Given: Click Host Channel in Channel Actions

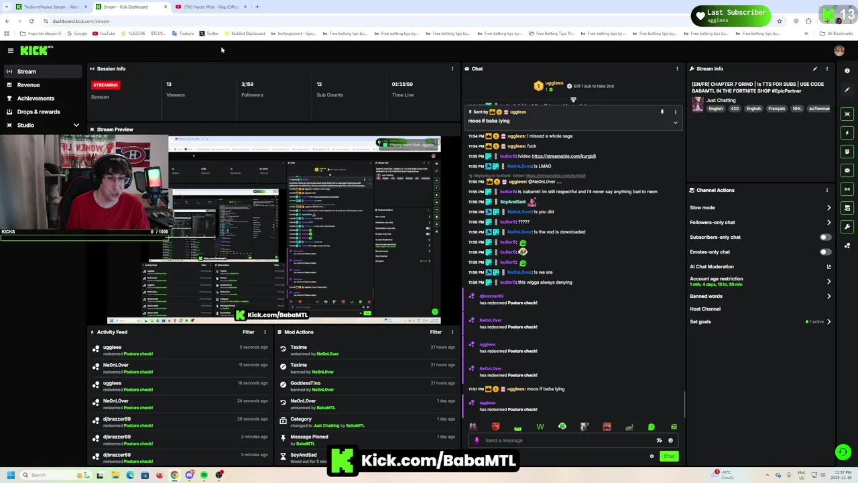Looking at the screenshot, I should tap(705, 309).
